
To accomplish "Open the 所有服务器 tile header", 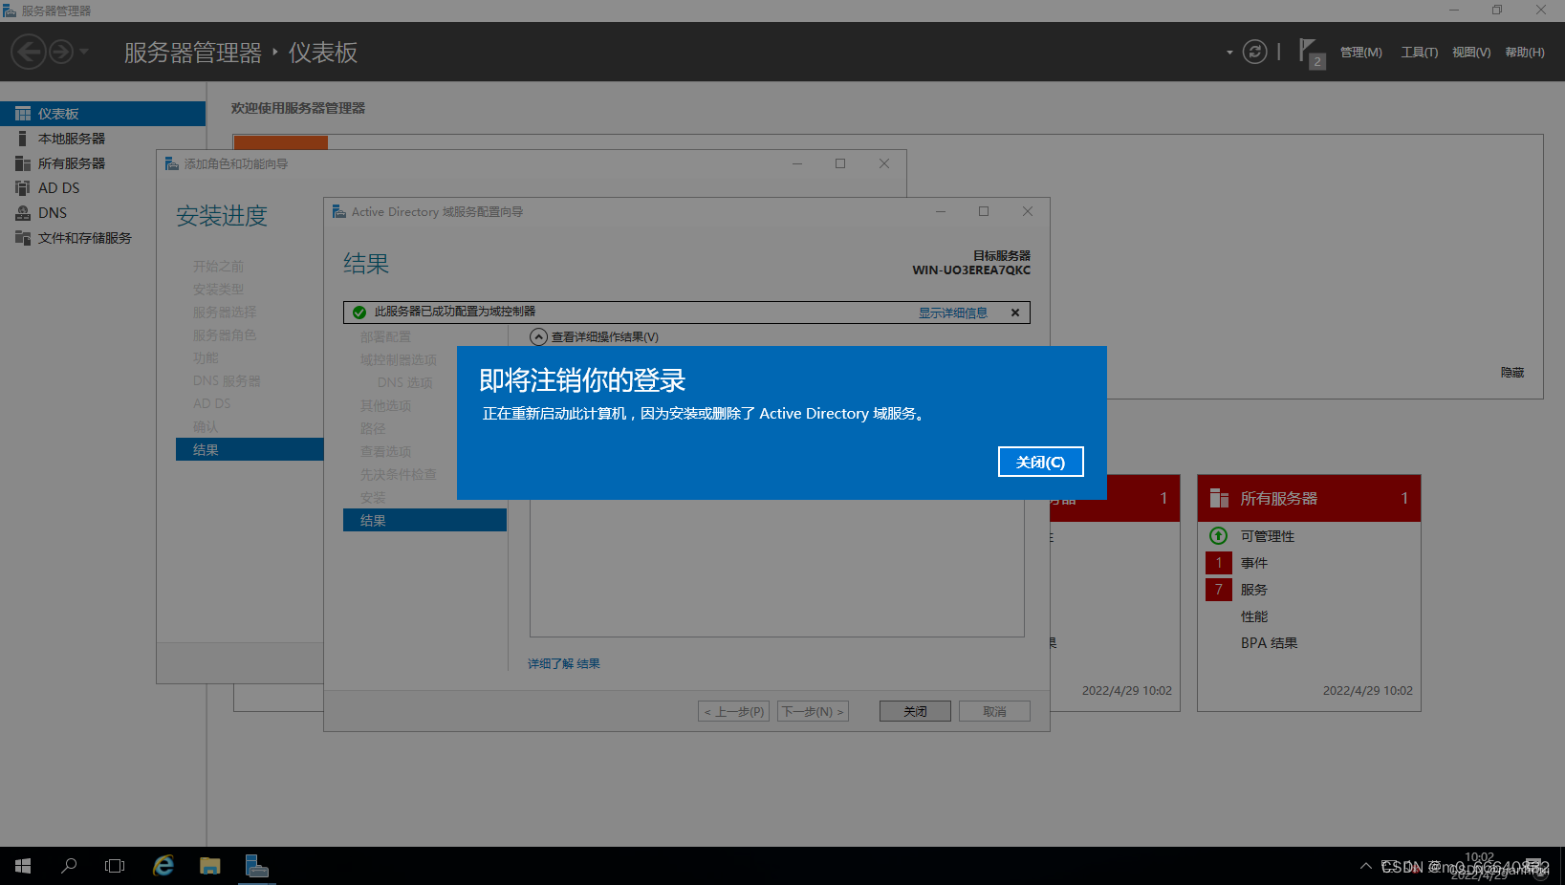I will 1309,498.
